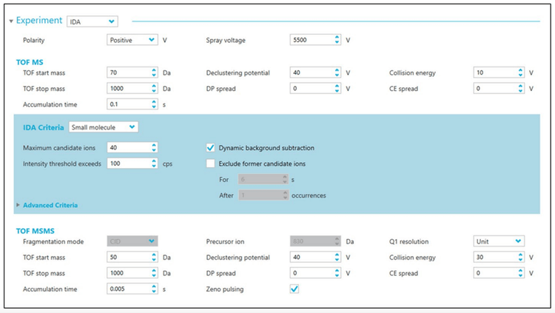Screen dimensions: 555x313
Task: Open the Q1 resolution Unit dropdown
Action: [499, 241]
